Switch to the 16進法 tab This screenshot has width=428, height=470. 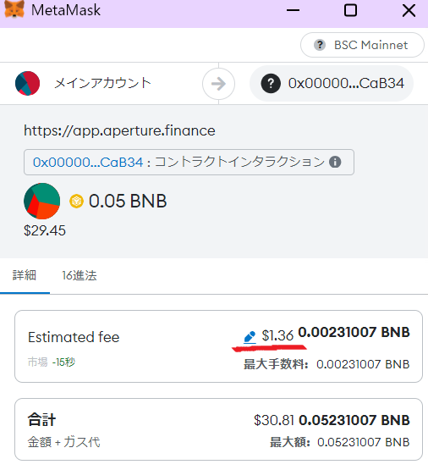click(x=80, y=275)
